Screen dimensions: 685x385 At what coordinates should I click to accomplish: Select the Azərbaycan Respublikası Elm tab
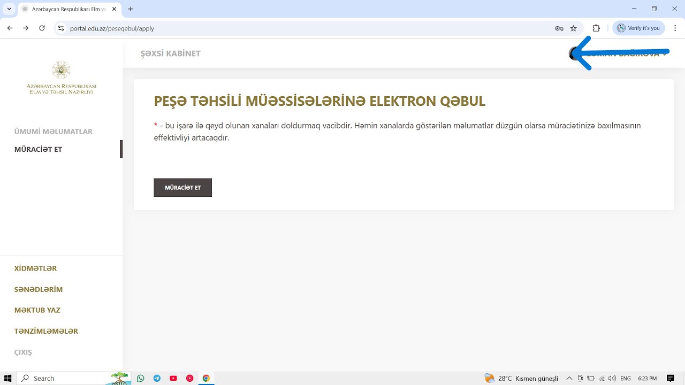(x=68, y=9)
